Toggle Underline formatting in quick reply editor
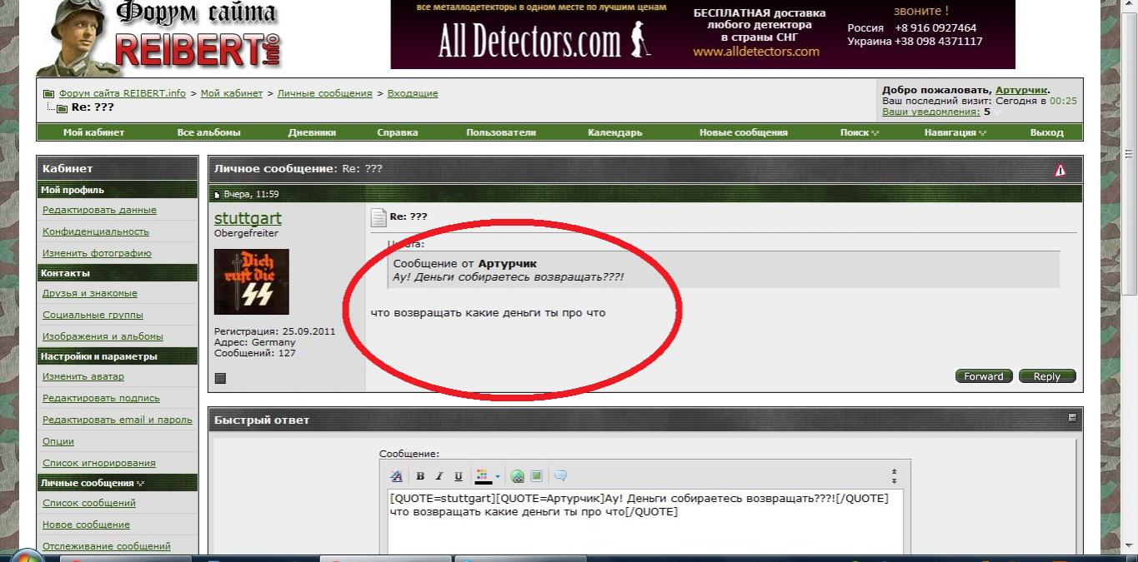Image resolution: width=1138 pixels, height=562 pixels. click(x=459, y=476)
